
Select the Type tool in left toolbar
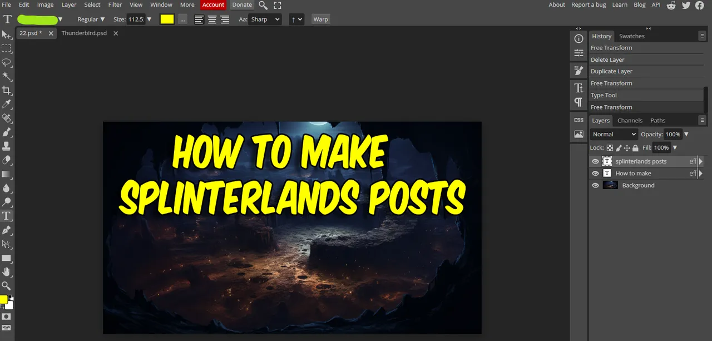coord(7,216)
